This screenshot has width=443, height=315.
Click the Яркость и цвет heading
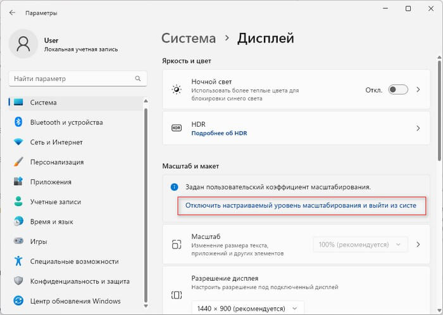[x=187, y=61]
